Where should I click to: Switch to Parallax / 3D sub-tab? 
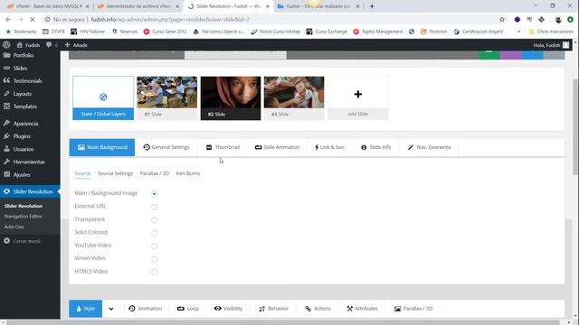155,173
